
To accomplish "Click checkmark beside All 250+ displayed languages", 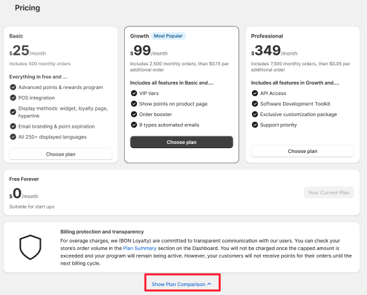I will click(x=13, y=137).
